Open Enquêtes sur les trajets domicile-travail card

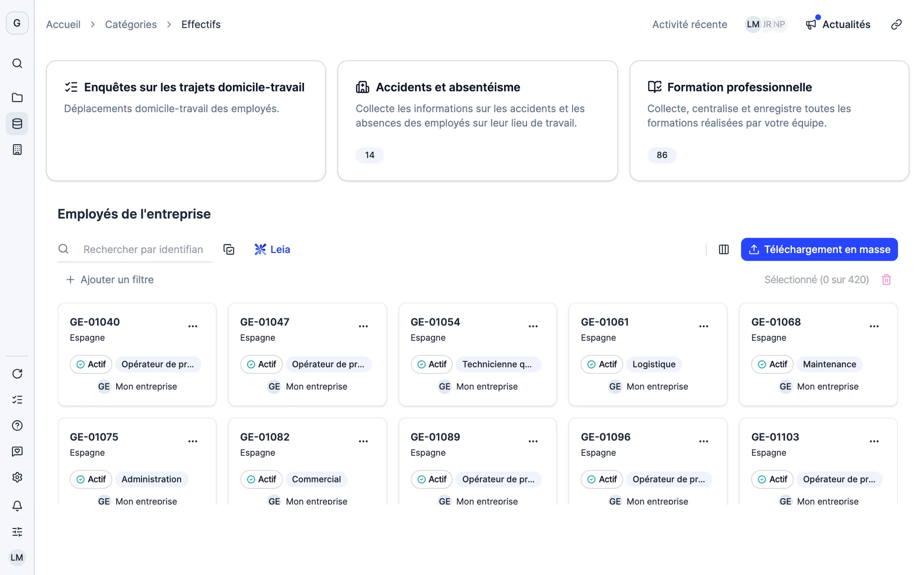point(186,121)
